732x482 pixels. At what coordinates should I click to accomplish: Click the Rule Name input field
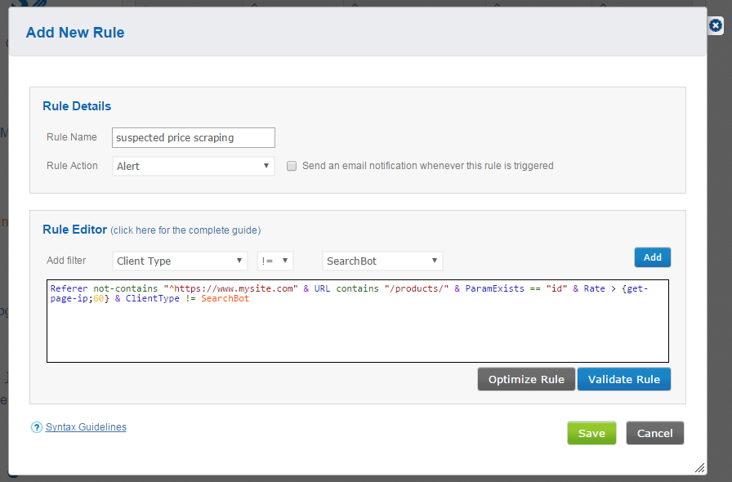coord(194,138)
